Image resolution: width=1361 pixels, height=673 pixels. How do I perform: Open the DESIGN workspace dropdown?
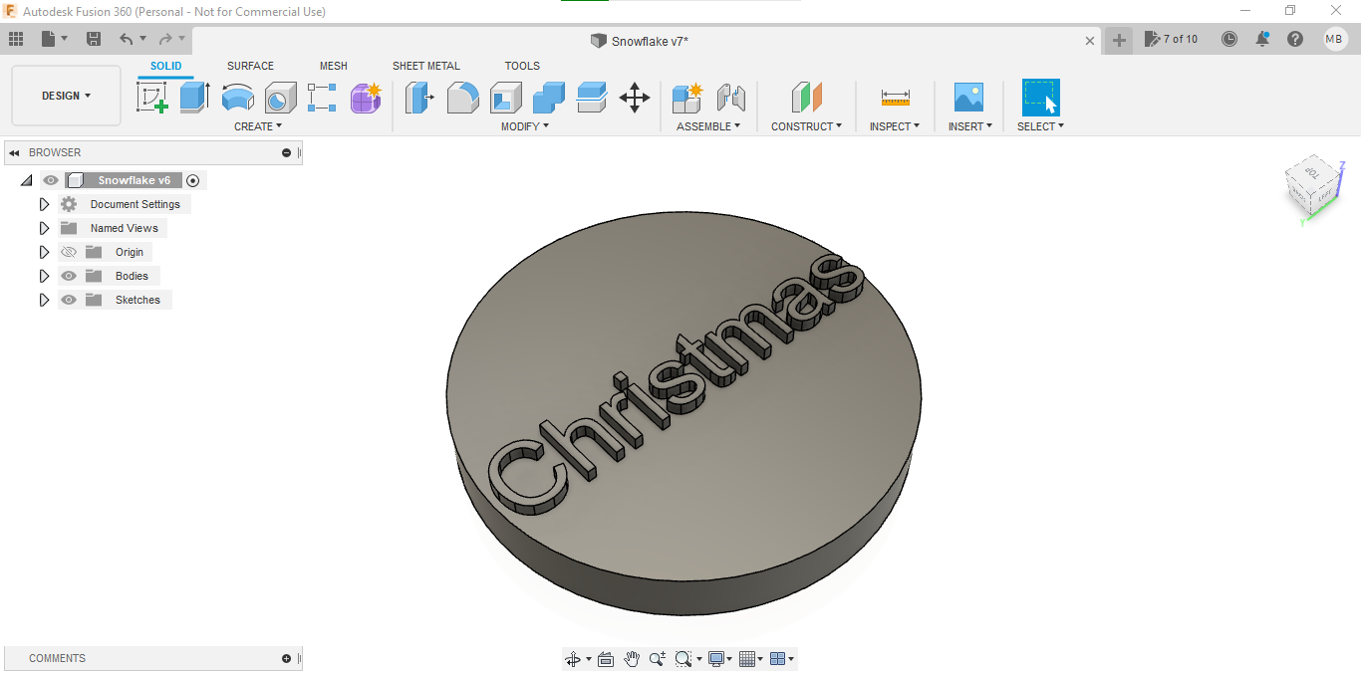click(x=66, y=96)
